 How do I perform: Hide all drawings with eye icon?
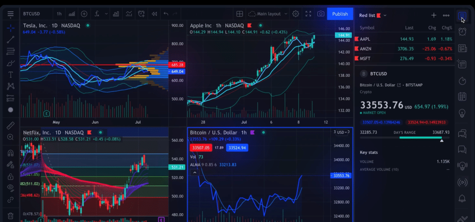click(x=11, y=188)
